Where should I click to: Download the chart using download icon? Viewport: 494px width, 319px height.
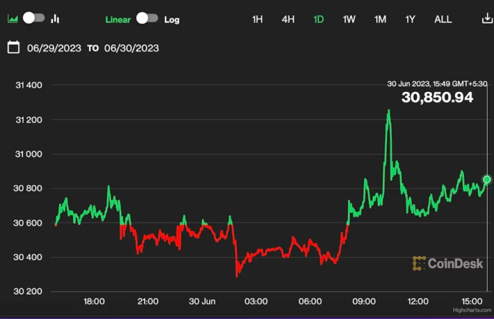[486, 19]
